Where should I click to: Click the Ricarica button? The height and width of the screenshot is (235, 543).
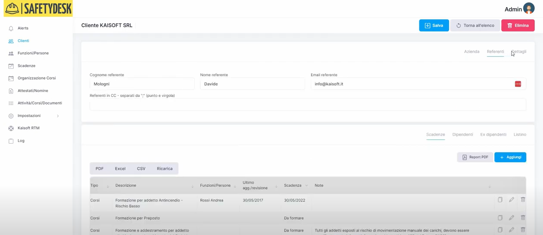coord(165,169)
